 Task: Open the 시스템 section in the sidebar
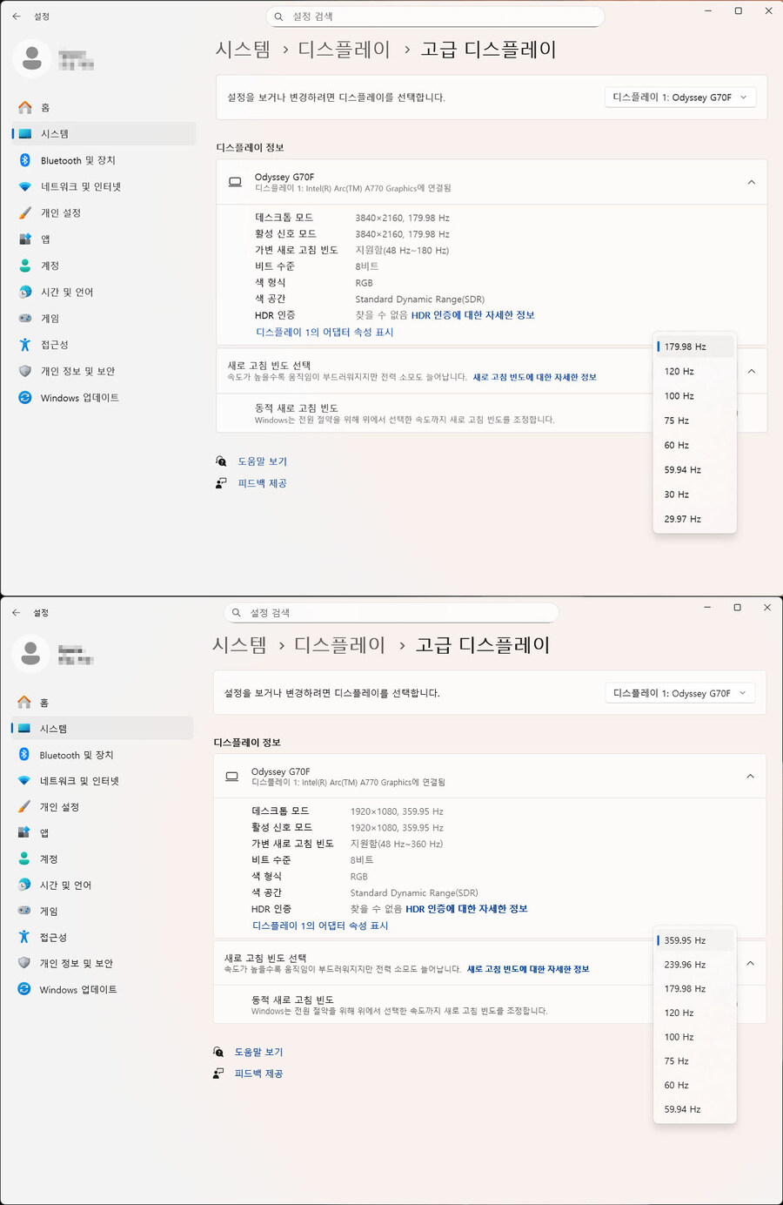(x=61, y=133)
